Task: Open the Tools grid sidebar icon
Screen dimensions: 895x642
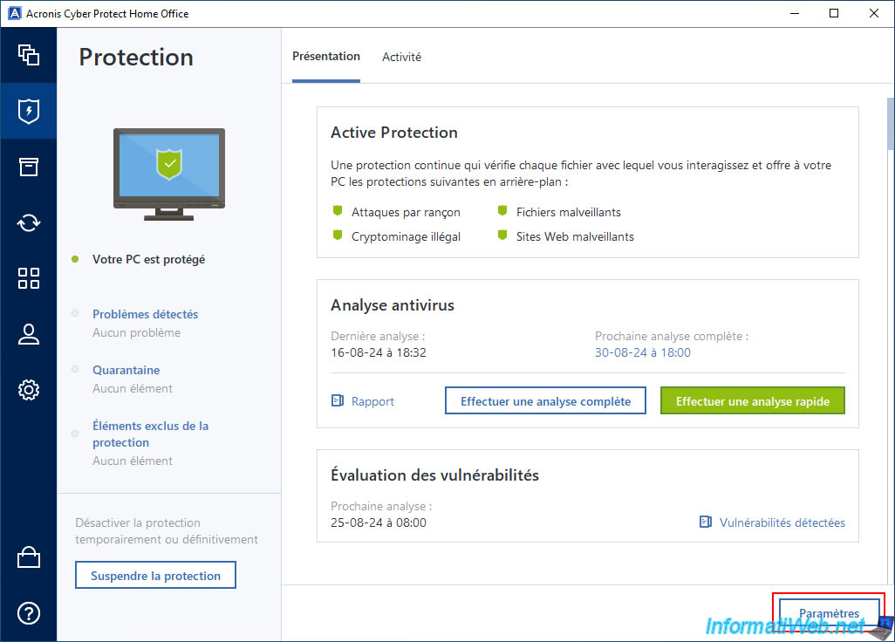Action: [29, 278]
